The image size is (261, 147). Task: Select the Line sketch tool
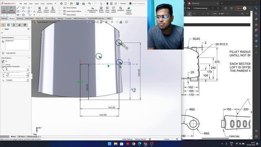coord(18,8)
